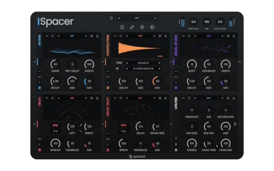Image resolution: width=274 pixels, height=171 pixels.
Task: Select TIME mode in Grain Delay
Action: point(123,131)
